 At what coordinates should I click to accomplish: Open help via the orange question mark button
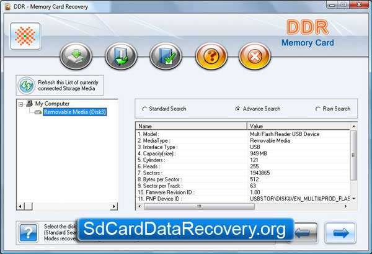[211, 56]
